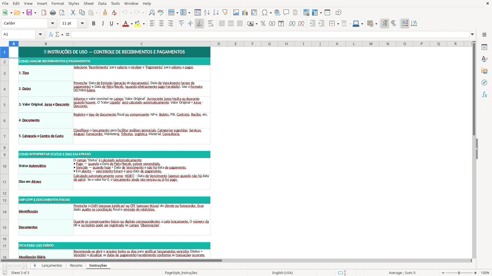Sort ascending A to Z

pos(207,13)
